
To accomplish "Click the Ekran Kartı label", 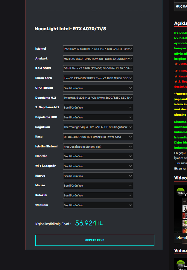I will [x=44, y=78].
